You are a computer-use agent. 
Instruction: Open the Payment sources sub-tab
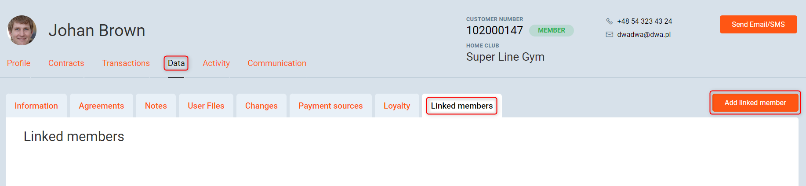tap(330, 106)
